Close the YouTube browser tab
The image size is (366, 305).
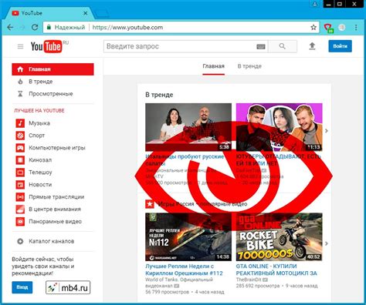pos(86,13)
